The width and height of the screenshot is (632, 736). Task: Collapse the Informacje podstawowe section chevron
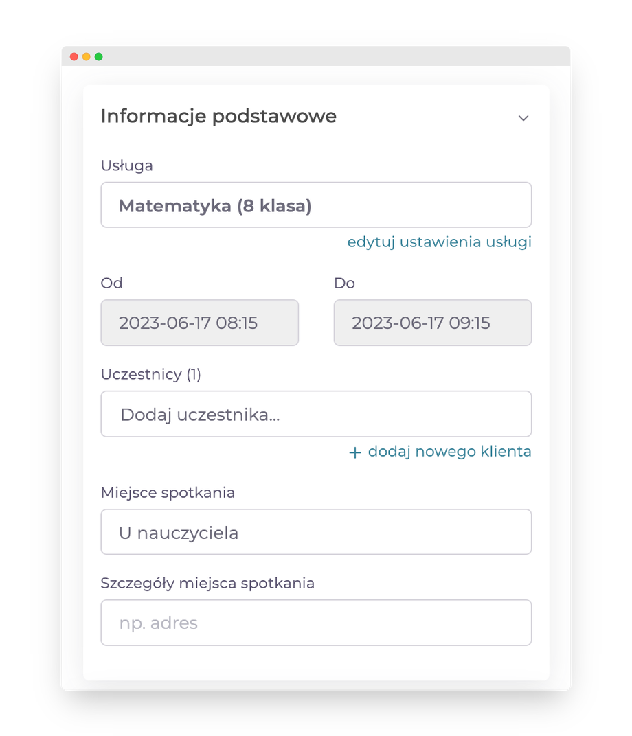point(523,118)
